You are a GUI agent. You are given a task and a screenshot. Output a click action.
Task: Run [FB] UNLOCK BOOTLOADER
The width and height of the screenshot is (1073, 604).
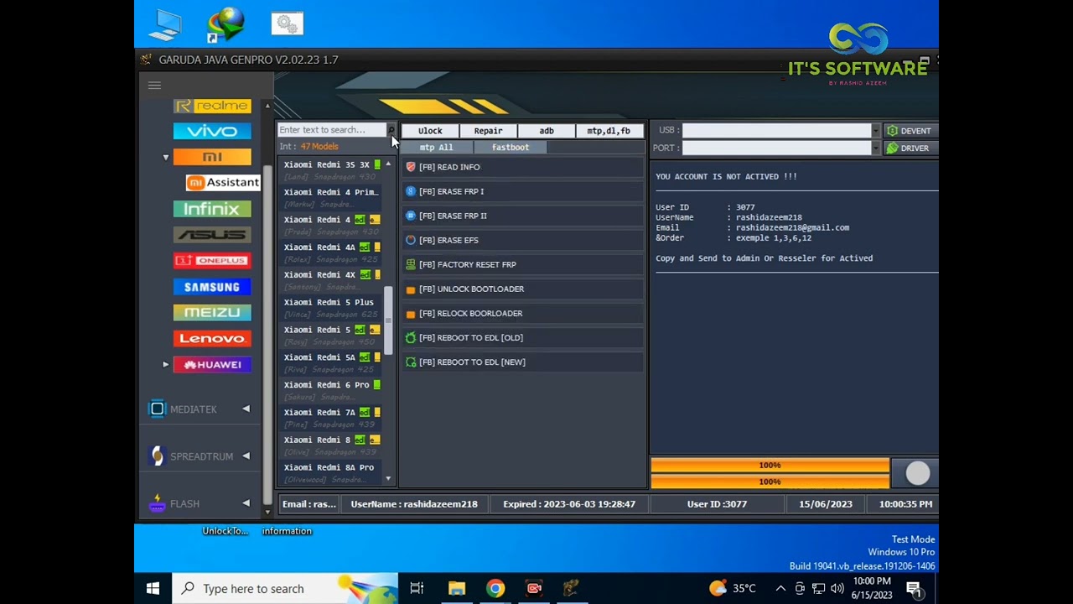pyautogui.click(x=522, y=289)
